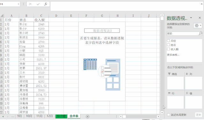Click into the formula bar input area

coord(125,6)
